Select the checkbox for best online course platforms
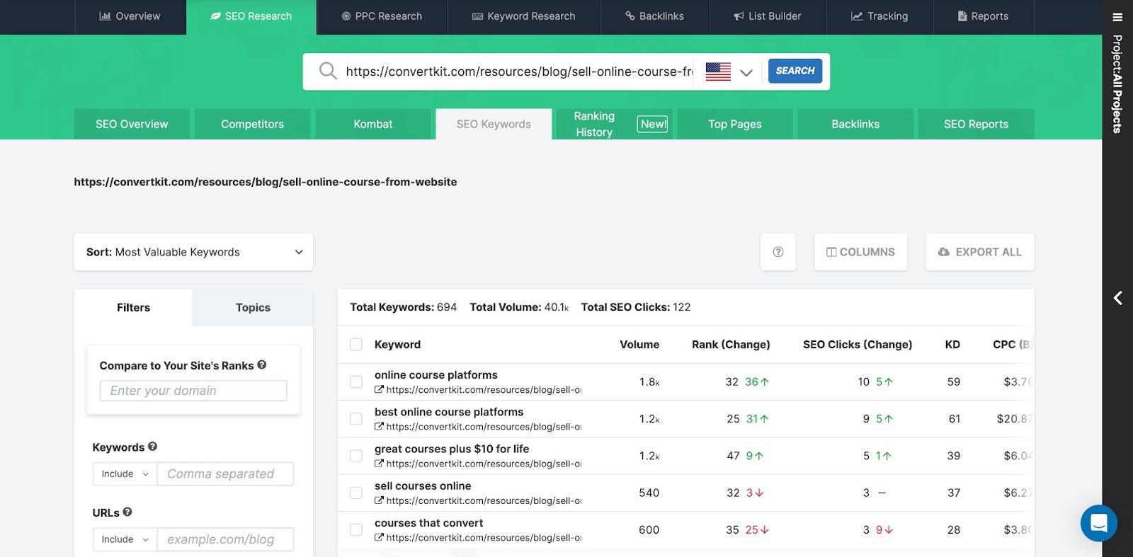The height and width of the screenshot is (557, 1133). 356,419
